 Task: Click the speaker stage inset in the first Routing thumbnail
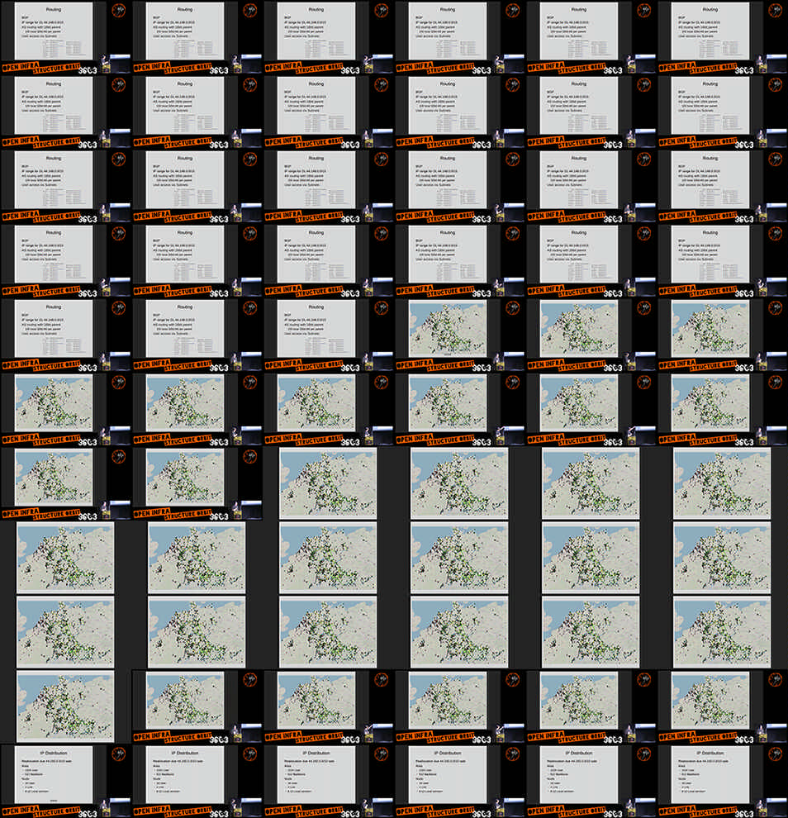coord(116,60)
